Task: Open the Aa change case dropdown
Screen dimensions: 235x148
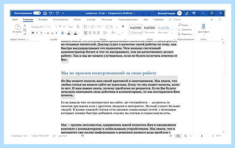Action: tap(71, 27)
